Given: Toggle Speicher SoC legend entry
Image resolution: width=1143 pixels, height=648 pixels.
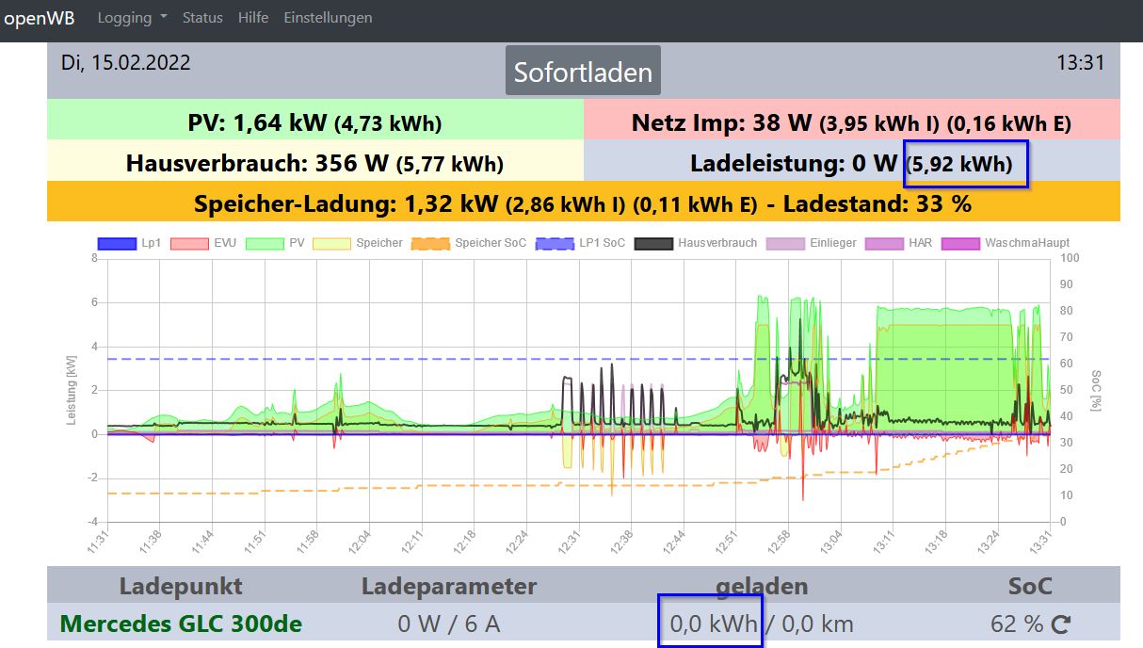Looking at the screenshot, I should click(469, 243).
